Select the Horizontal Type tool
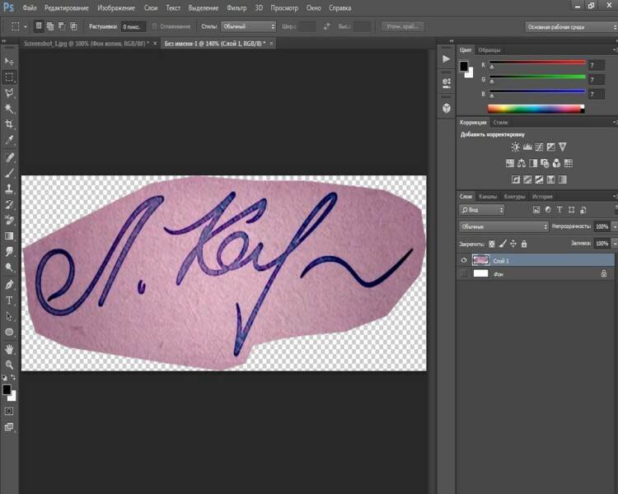 [10, 301]
